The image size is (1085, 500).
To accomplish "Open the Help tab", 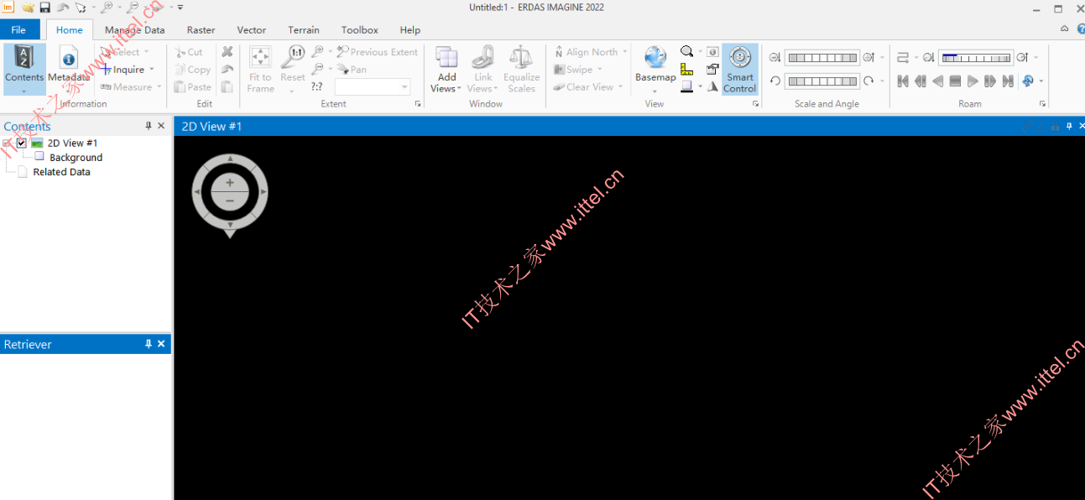I will (410, 29).
